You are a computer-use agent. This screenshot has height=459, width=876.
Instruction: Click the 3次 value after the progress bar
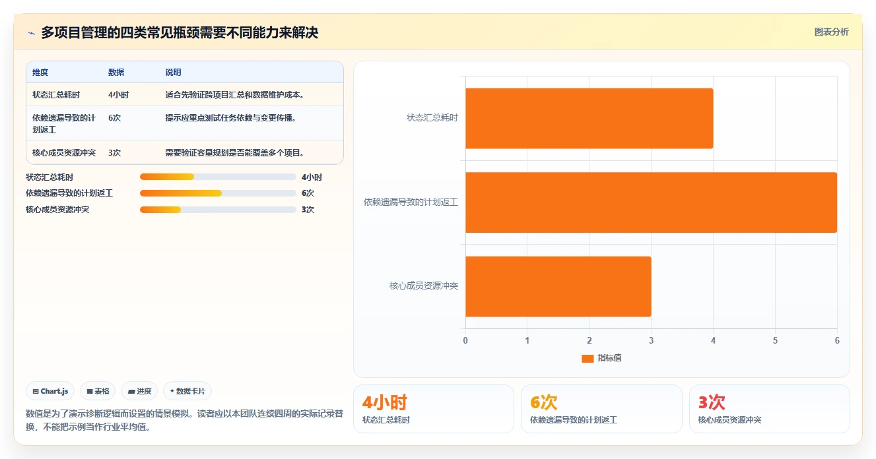coord(308,210)
